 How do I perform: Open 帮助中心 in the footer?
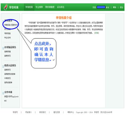pyautogui.click(x=71, y=112)
